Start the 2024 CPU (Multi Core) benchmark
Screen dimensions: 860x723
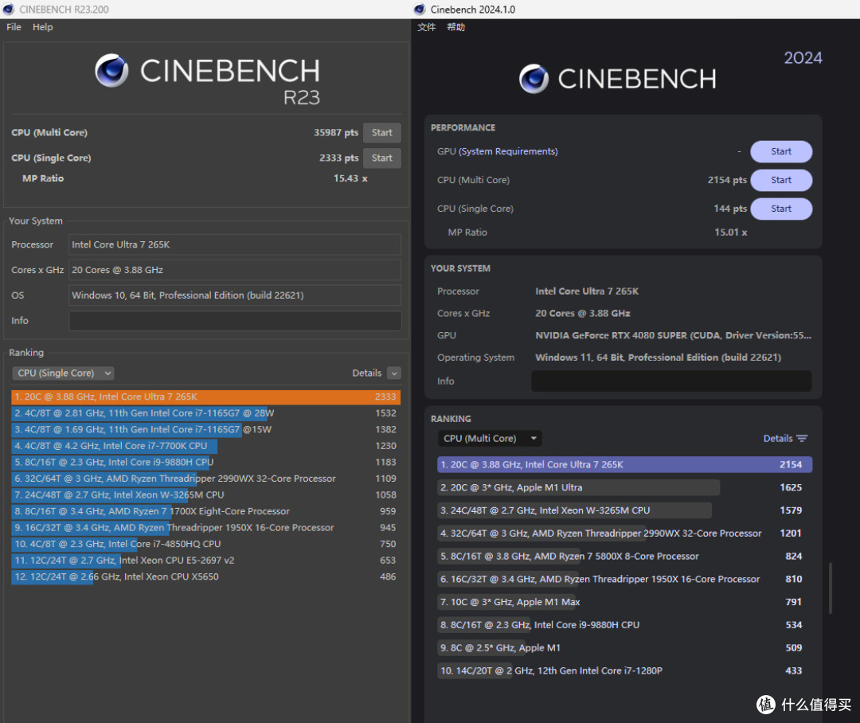click(781, 180)
